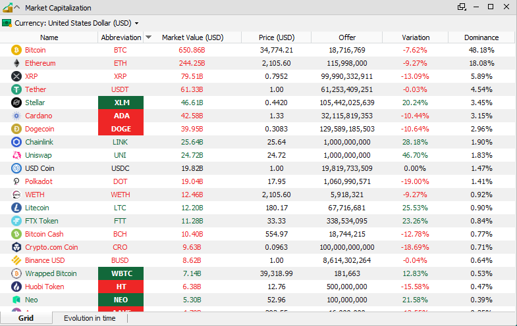Viewport: 517px width, 326px height.
Task: Click the green WBTC abbreviation cell
Action: click(x=121, y=273)
